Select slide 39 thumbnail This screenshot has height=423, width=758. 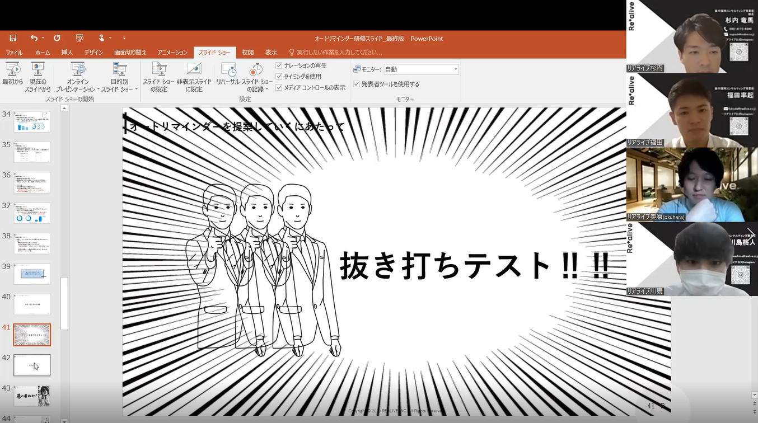click(x=32, y=274)
